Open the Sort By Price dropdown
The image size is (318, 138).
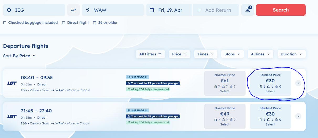pos(19,56)
